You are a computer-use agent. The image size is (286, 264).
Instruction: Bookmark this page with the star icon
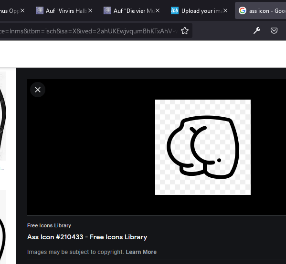pyautogui.click(x=185, y=31)
